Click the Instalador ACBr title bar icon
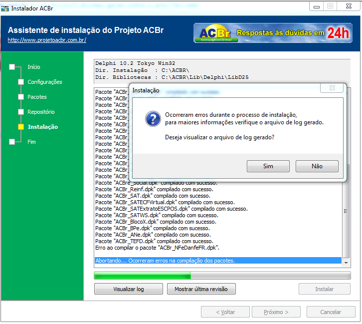The image size is (362, 324). [x=5, y=8]
